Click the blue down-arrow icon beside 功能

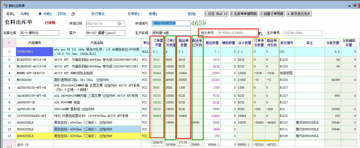click(x=40, y=14)
